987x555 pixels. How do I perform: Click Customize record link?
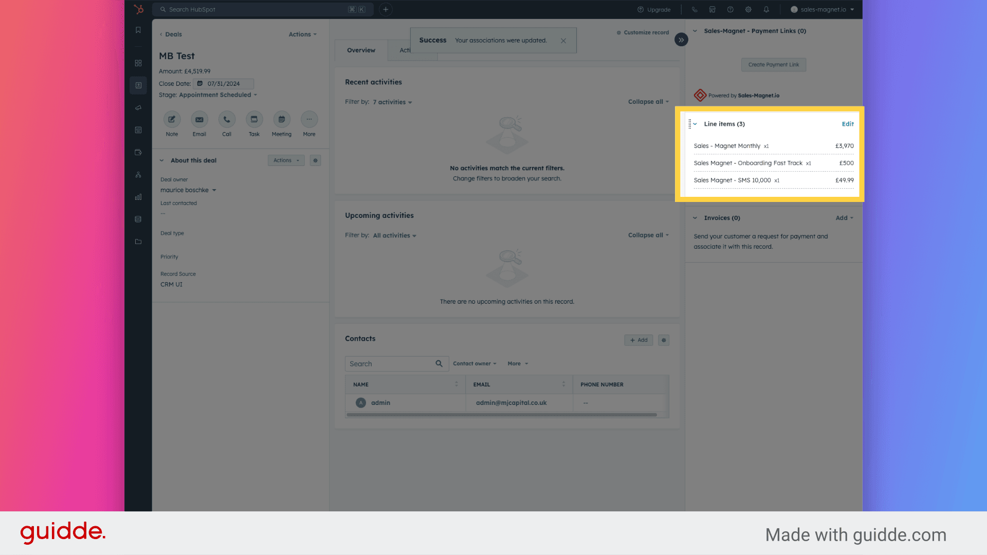point(643,32)
